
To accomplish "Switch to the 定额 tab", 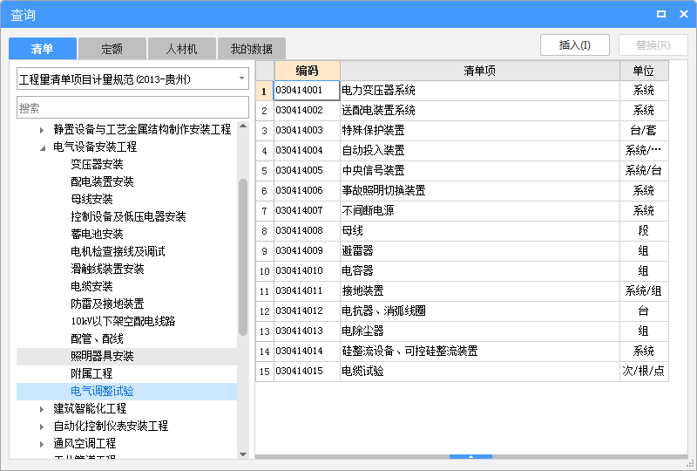I will (112, 49).
